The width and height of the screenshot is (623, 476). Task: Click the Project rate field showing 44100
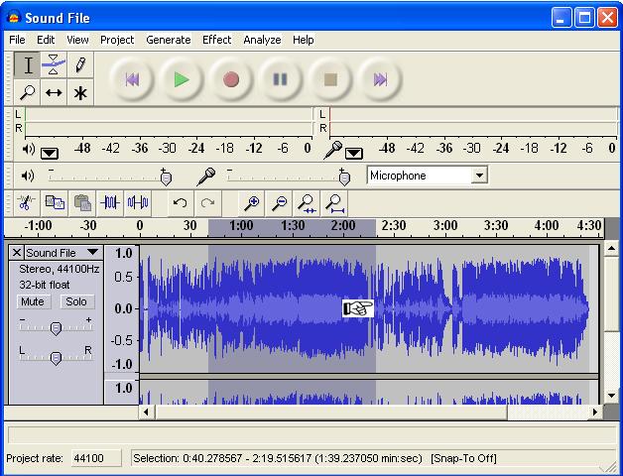96,458
